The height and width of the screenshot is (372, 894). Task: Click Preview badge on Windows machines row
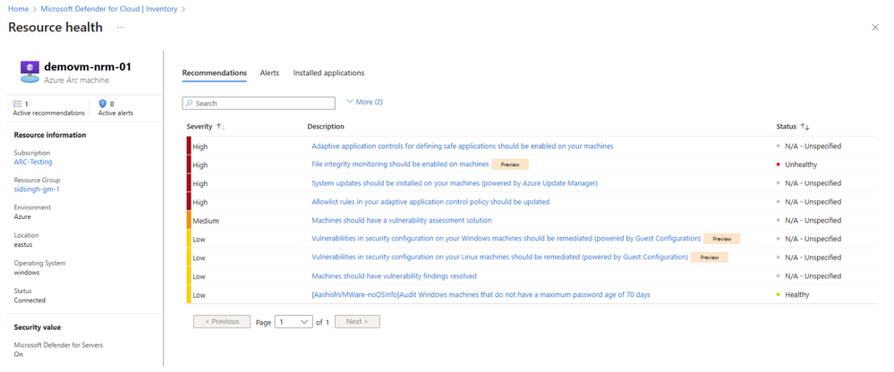point(721,239)
